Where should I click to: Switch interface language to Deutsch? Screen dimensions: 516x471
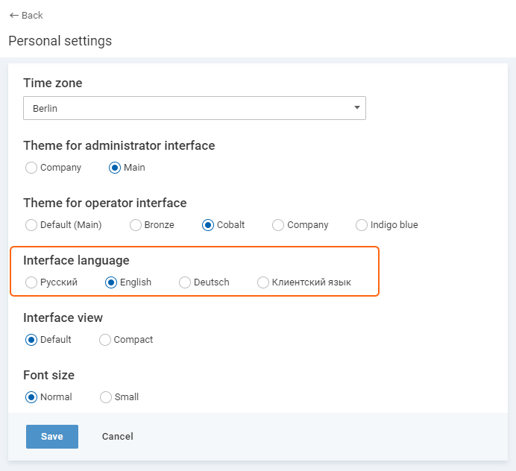tap(185, 282)
